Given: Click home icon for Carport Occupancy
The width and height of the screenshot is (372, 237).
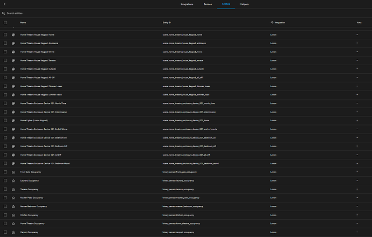Looking at the screenshot, I should 13,232.
